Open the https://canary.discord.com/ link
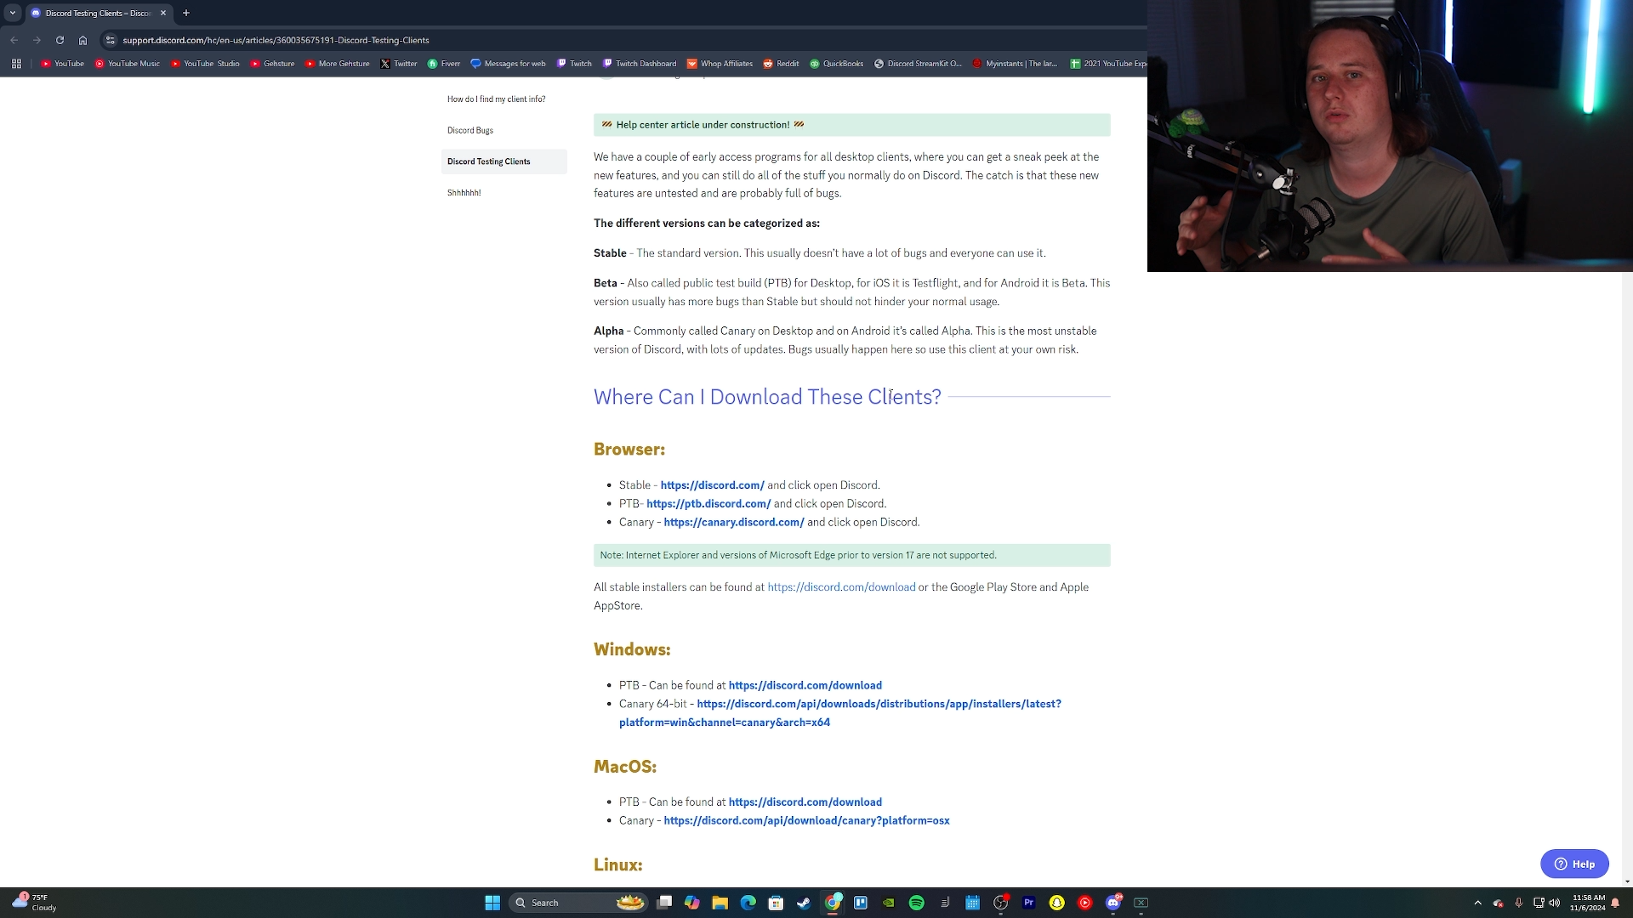 pyautogui.click(x=733, y=522)
